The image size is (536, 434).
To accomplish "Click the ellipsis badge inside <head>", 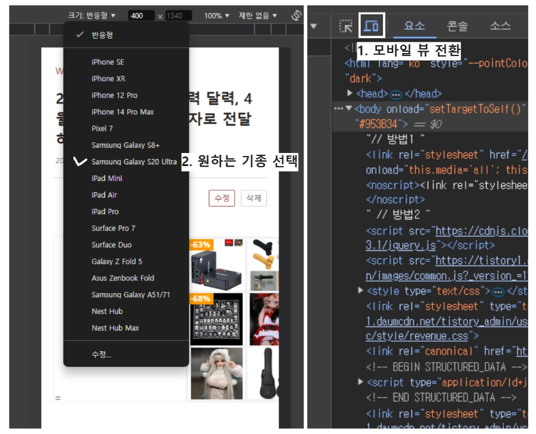I will pyautogui.click(x=396, y=94).
